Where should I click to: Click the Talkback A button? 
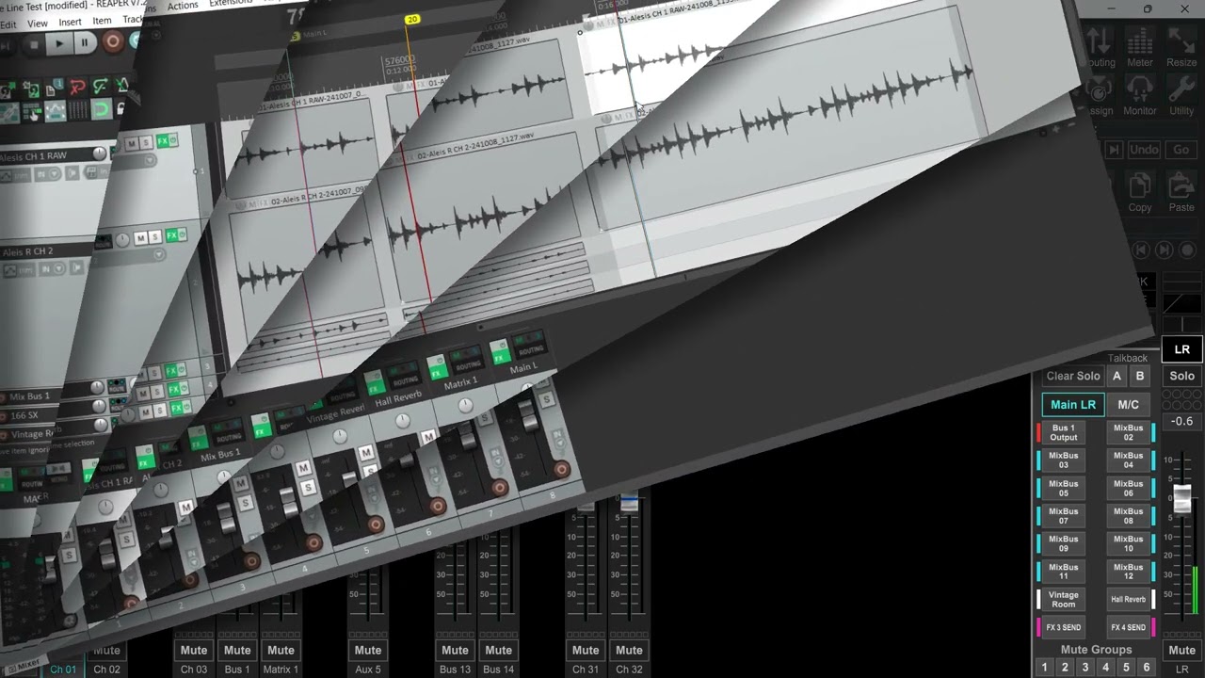pyautogui.click(x=1117, y=376)
